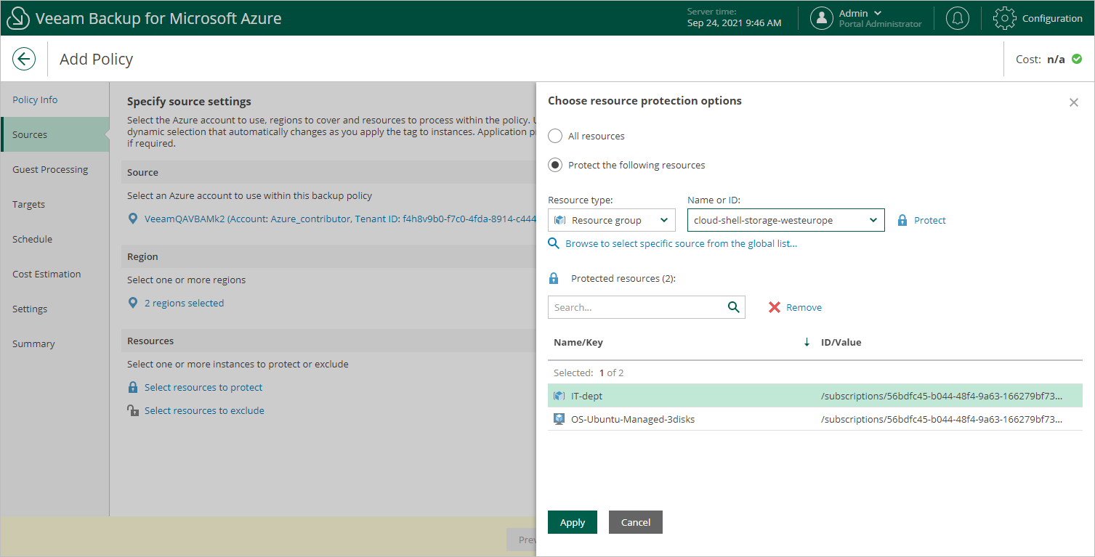Viewport: 1095px width, 557px height.
Task: Click the IT-dept resource group icon
Action: pyautogui.click(x=559, y=396)
